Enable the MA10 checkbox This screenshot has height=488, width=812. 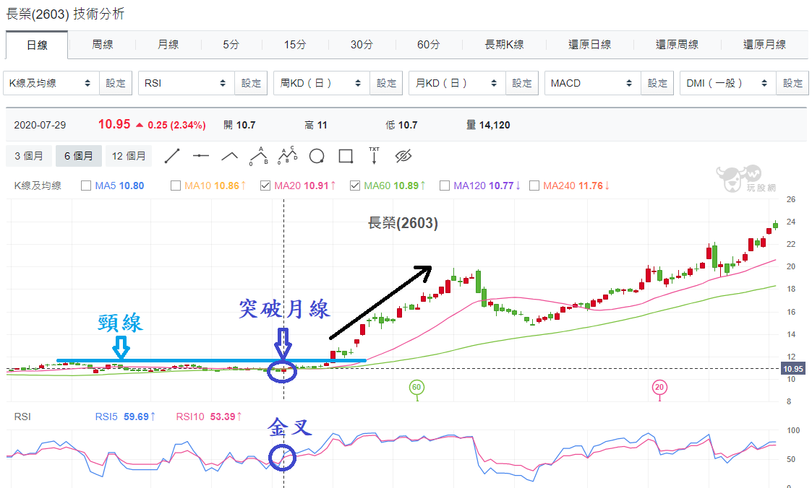(x=176, y=186)
